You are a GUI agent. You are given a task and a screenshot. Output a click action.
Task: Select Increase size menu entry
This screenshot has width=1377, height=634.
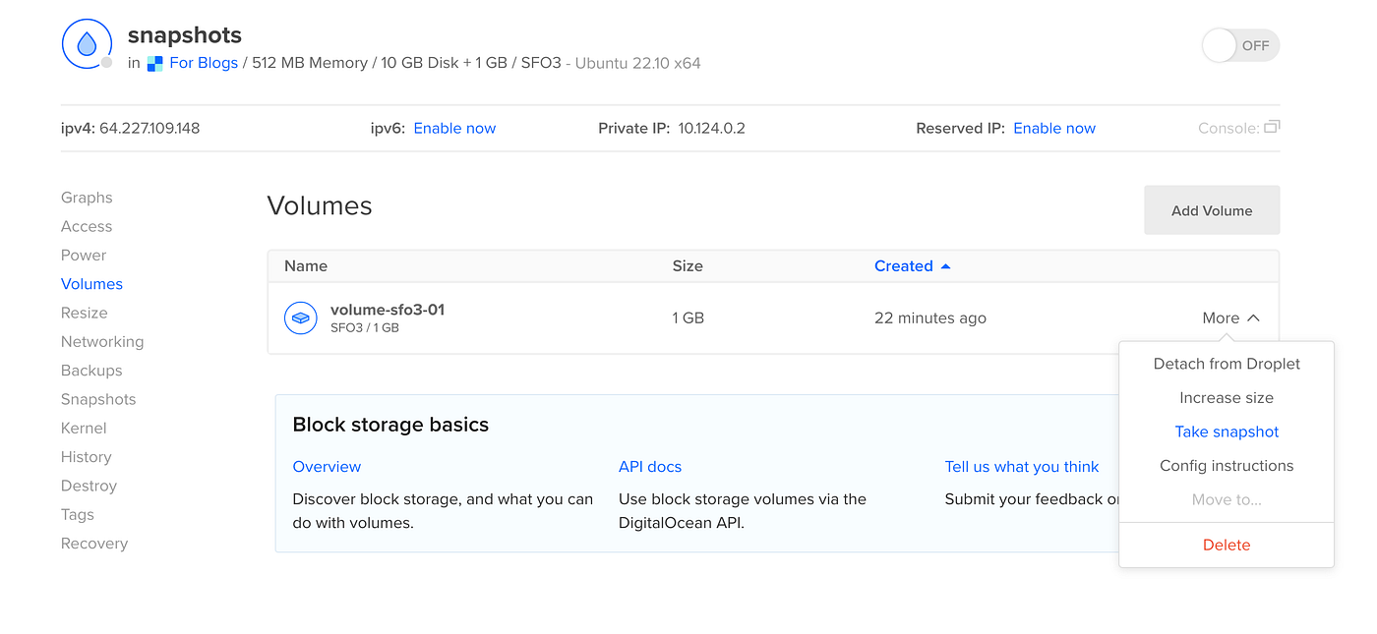pos(1227,398)
